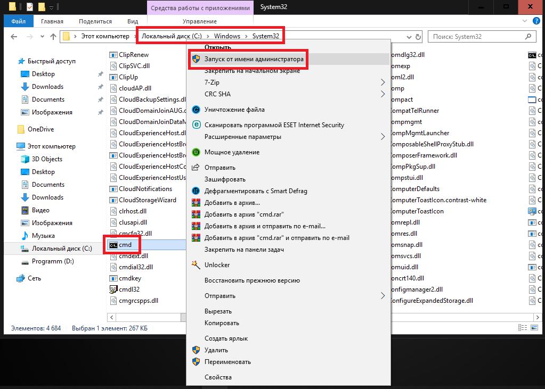The width and height of the screenshot is (545, 389).
Task: Switch to details view icon
Action: pyautogui.click(x=523, y=327)
